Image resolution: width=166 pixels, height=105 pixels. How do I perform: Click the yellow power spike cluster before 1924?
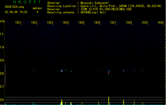pos(61,102)
